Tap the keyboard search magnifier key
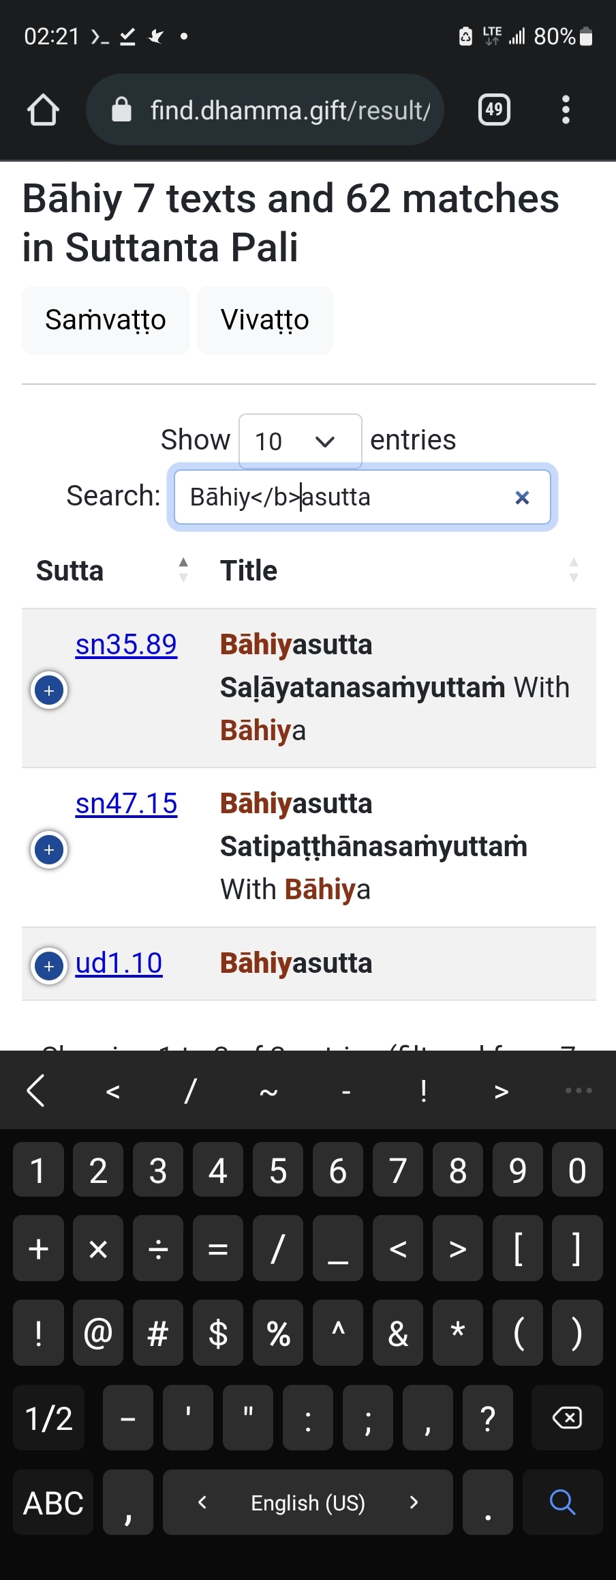This screenshot has width=616, height=1580. 562,1502
